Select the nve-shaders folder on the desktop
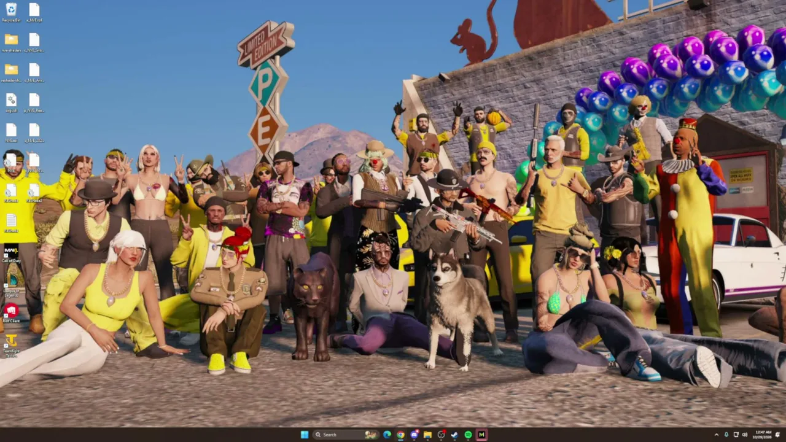Image resolution: width=786 pixels, height=442 pixels. point(11,42)
